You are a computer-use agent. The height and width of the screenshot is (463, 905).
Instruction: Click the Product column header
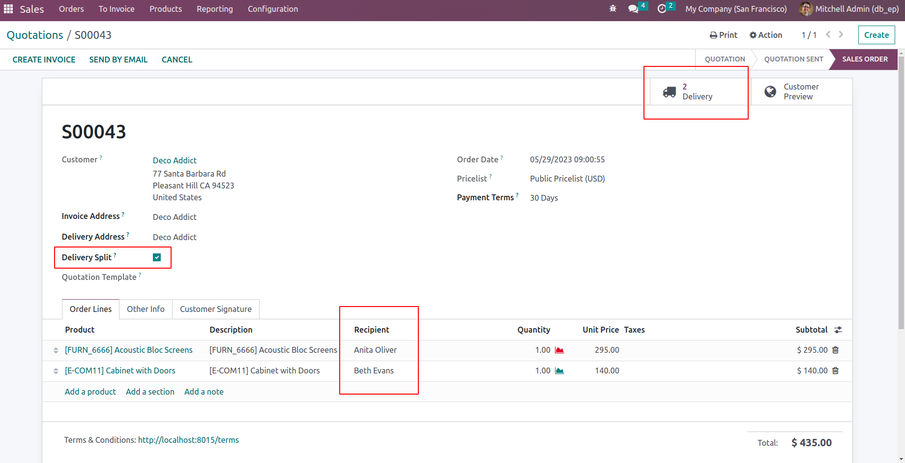[x=80, y=330]
